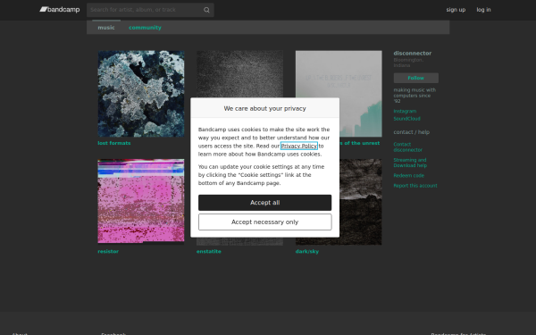The width and height of the screenshot is (536, 335).
Task: Click the Bloomington, Indiana location text
Action: coord(408,63)
